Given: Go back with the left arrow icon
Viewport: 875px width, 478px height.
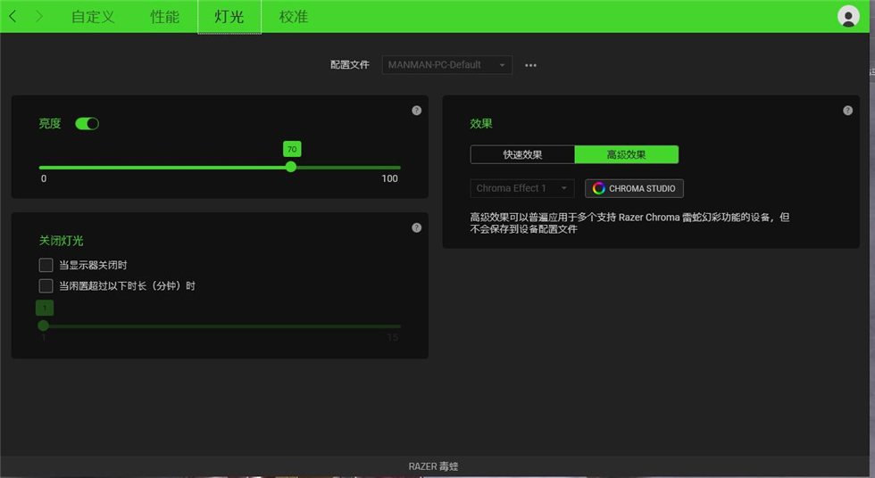Looking at the screenshot, I should coord(12,17).
